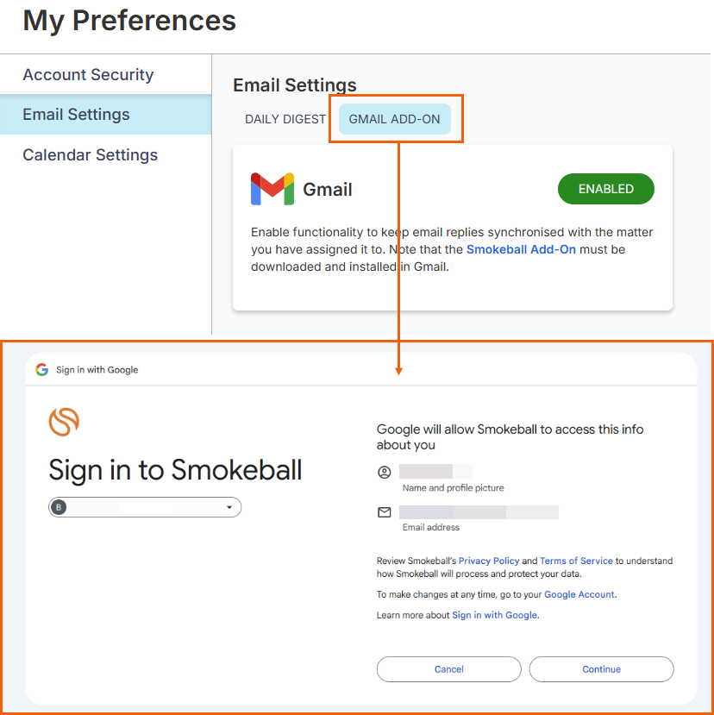Open Account Security preferences
Viewport: 714px width, 715px height.
click(x=88, y=75)
